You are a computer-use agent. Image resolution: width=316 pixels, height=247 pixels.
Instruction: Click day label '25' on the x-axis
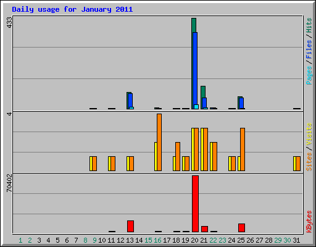[x=241, y=240]
